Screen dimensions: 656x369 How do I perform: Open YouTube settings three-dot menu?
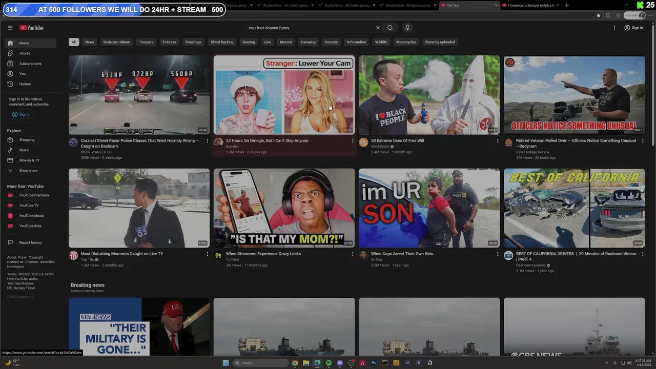(614, 28)
